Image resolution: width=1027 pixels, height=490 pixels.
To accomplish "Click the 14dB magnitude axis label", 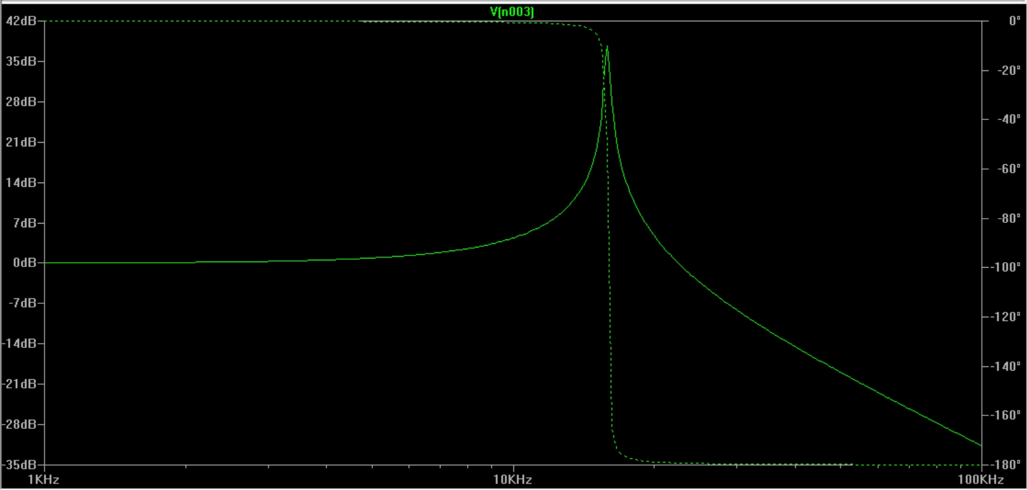I will [21, 183].
